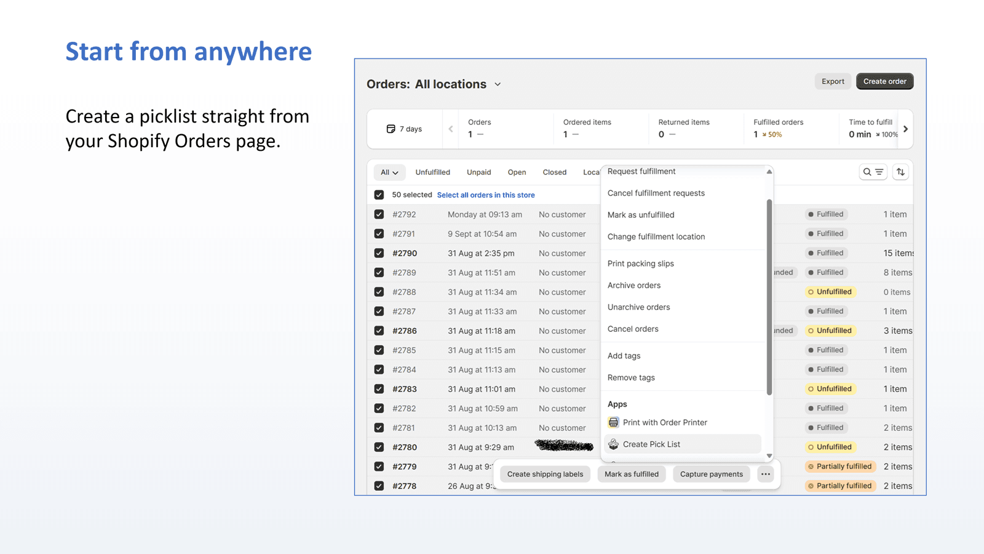Image resolution: width=984 pixels, height=554 pixels.
Task: Expand the All locations dropdown
Action: 458,84
